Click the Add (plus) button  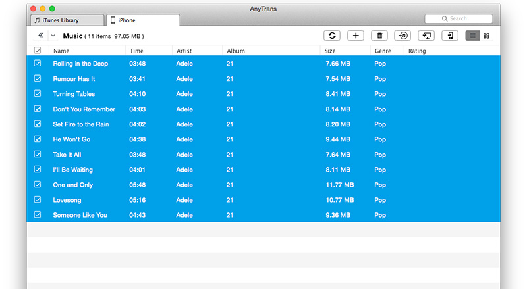(x=356, y=36)
